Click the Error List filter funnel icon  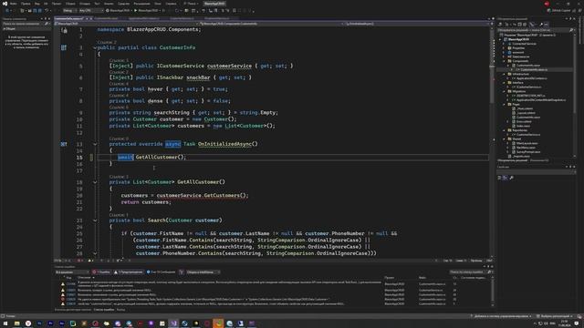[x=182, y=272]
